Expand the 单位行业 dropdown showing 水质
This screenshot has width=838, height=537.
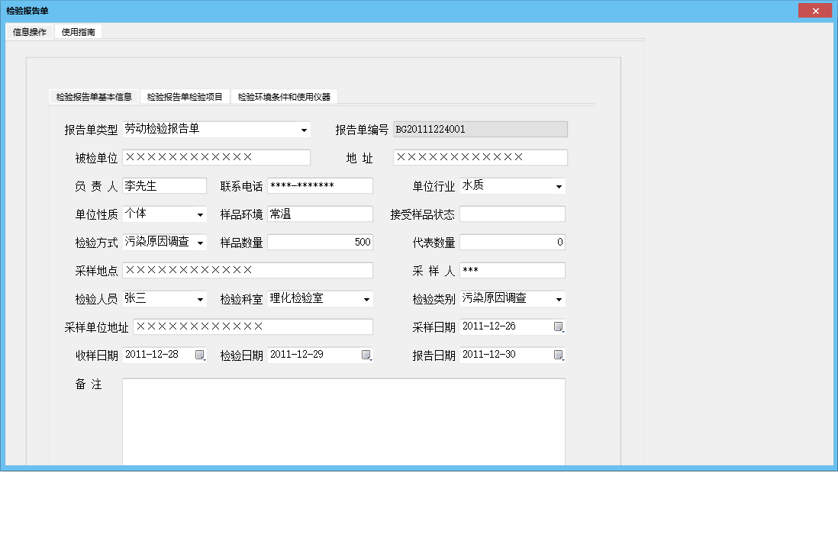tap(559, 185)
